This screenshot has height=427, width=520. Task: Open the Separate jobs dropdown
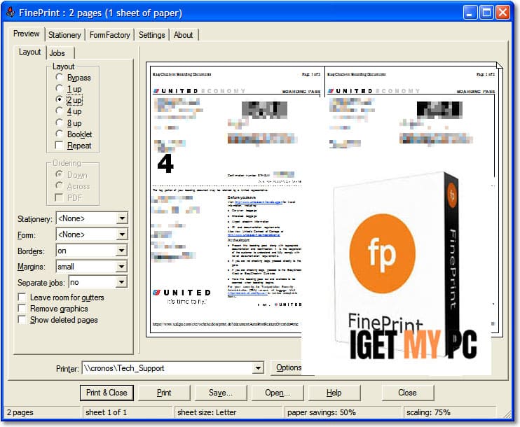pyautogui.click(x=122, y=282)
